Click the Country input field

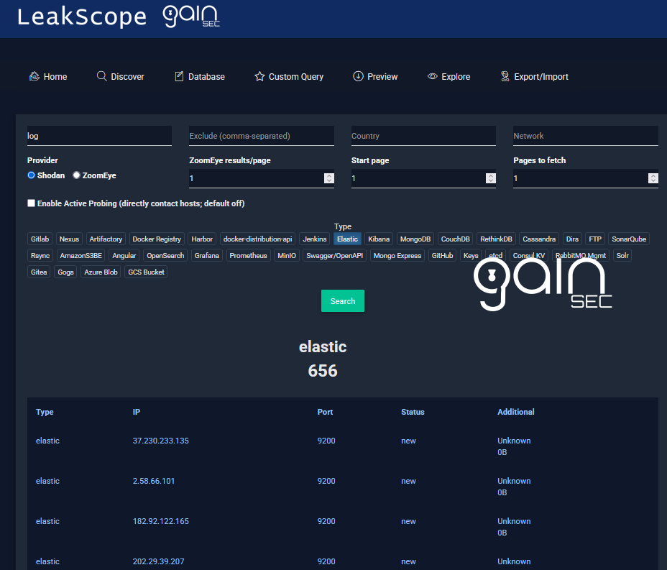pyautogui.click(x=423, y=136)
